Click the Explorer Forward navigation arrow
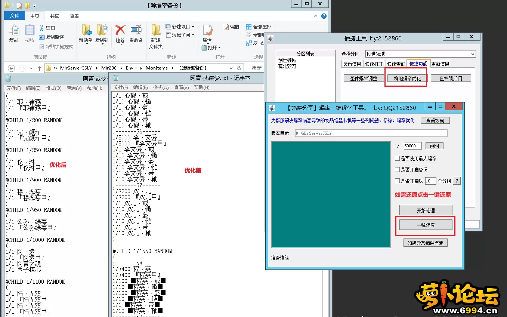The image size is (507, 317). [22, 68]
